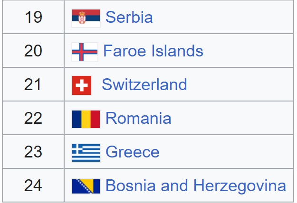Select the rank 23 cell
Viewport: 297px width, 203px height.
(x=33, y=152)
